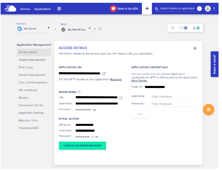Click Refer & Get $20 link
This screenshot has width=222, height=172.
pos(128,9)
